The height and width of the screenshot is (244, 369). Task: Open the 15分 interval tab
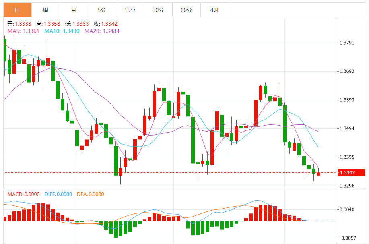130,10
